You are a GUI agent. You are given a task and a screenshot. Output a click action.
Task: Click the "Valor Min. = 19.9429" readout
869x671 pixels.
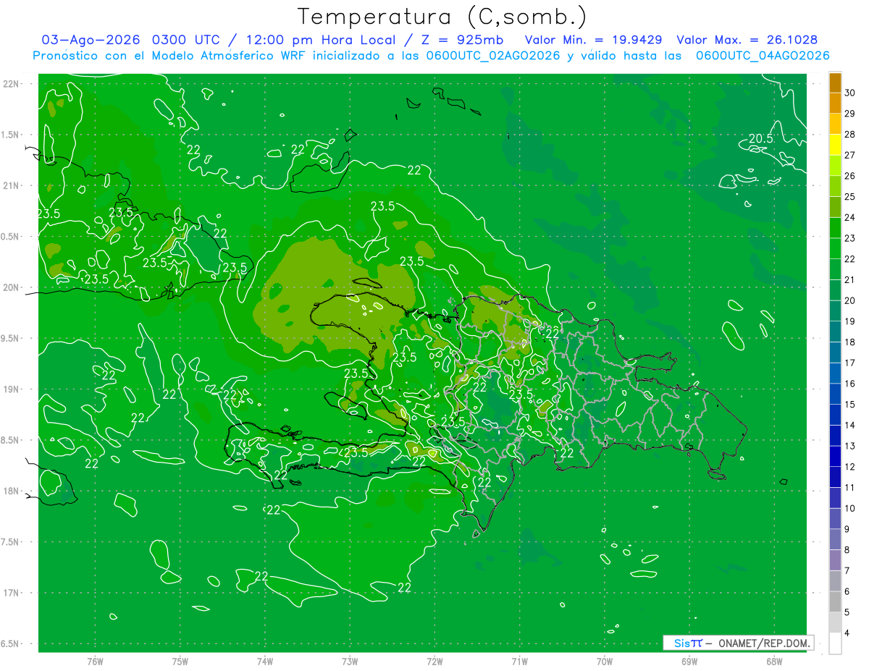pyautogui.click(x=595, y=40)
